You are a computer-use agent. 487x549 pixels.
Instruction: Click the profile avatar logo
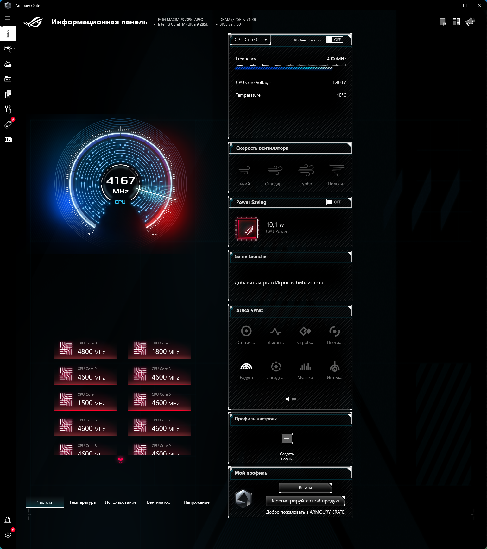coord(243,498)
